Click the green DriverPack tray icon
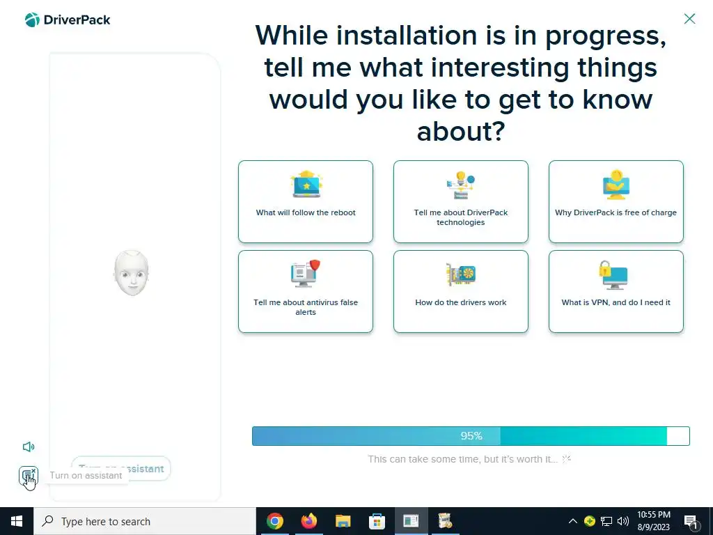713x535 pixels. (x=589, y=521)
